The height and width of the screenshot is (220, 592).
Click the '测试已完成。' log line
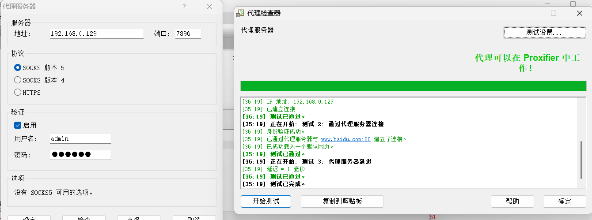[273, 184]
